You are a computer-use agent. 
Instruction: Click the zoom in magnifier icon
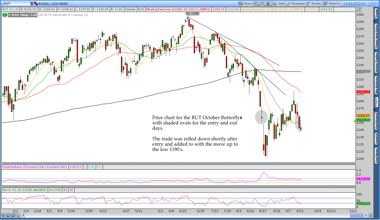point(8,215)
